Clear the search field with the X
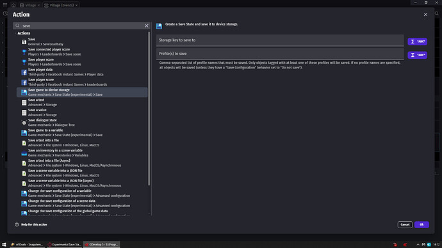Image resolution: width=442 pixels, height=248 pixels. pos(147,26)
